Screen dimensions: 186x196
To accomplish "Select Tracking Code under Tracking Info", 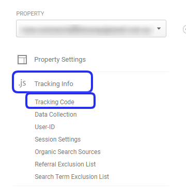I will pos(54,102).
